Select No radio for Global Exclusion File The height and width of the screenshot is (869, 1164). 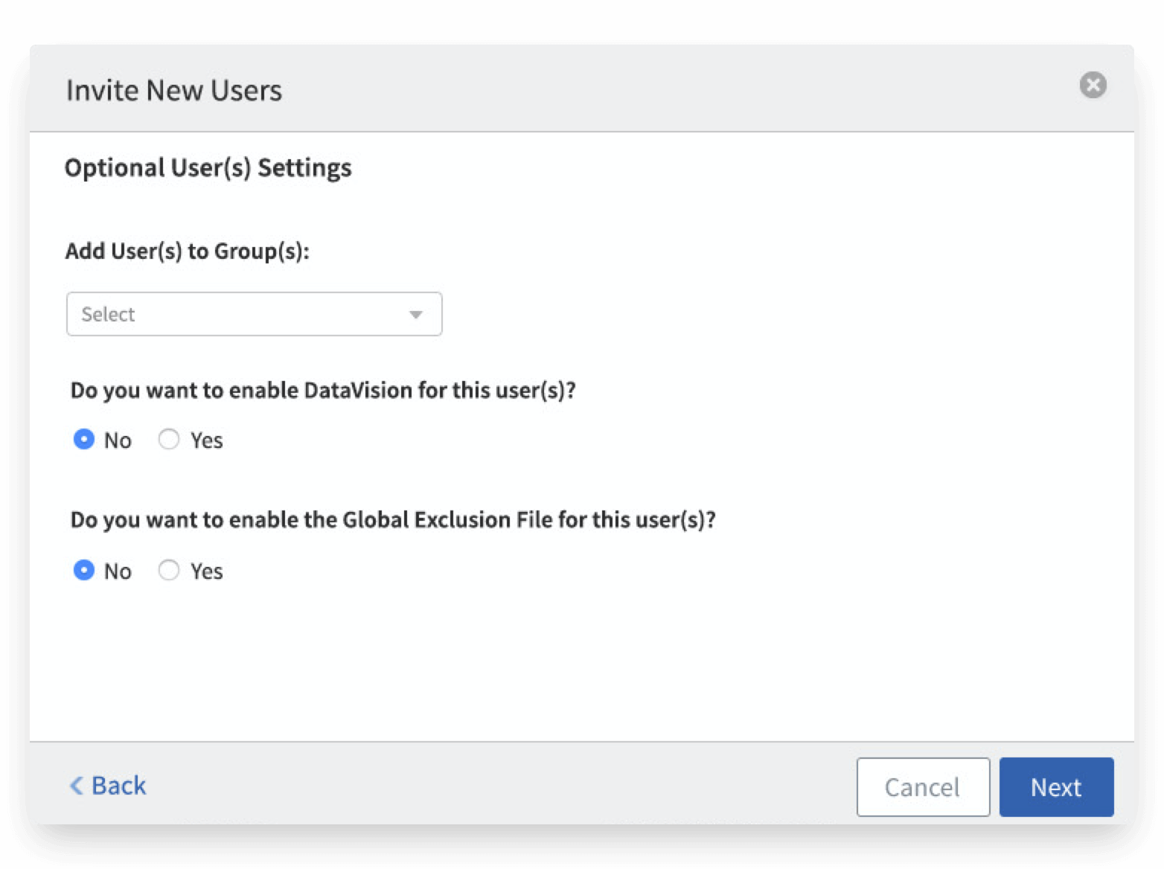84,571
